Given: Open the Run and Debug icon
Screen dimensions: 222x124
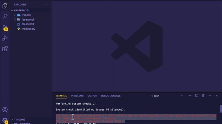Looking at the screenshot, I should 5,38.
